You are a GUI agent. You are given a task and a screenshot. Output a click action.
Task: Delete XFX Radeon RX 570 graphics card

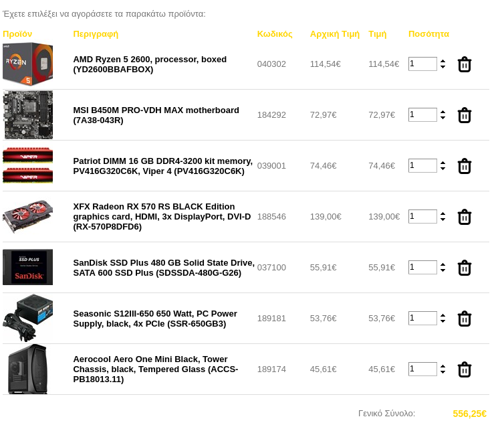point(464,217)
